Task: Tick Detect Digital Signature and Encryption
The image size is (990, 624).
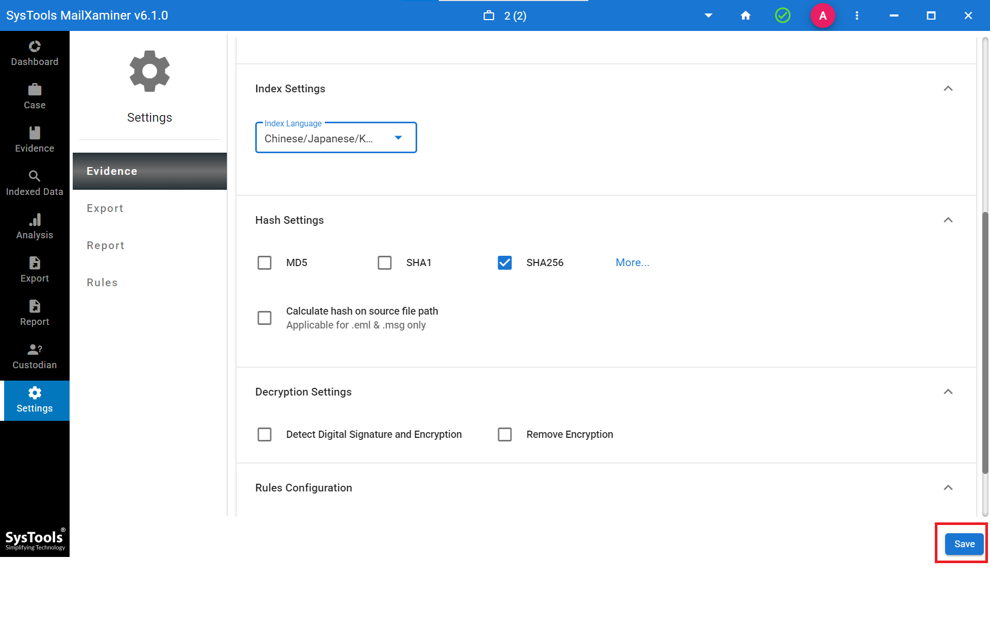Action: 265,435
